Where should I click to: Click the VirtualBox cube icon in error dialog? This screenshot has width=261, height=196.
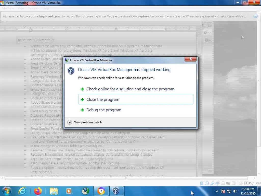click(71, 71)
